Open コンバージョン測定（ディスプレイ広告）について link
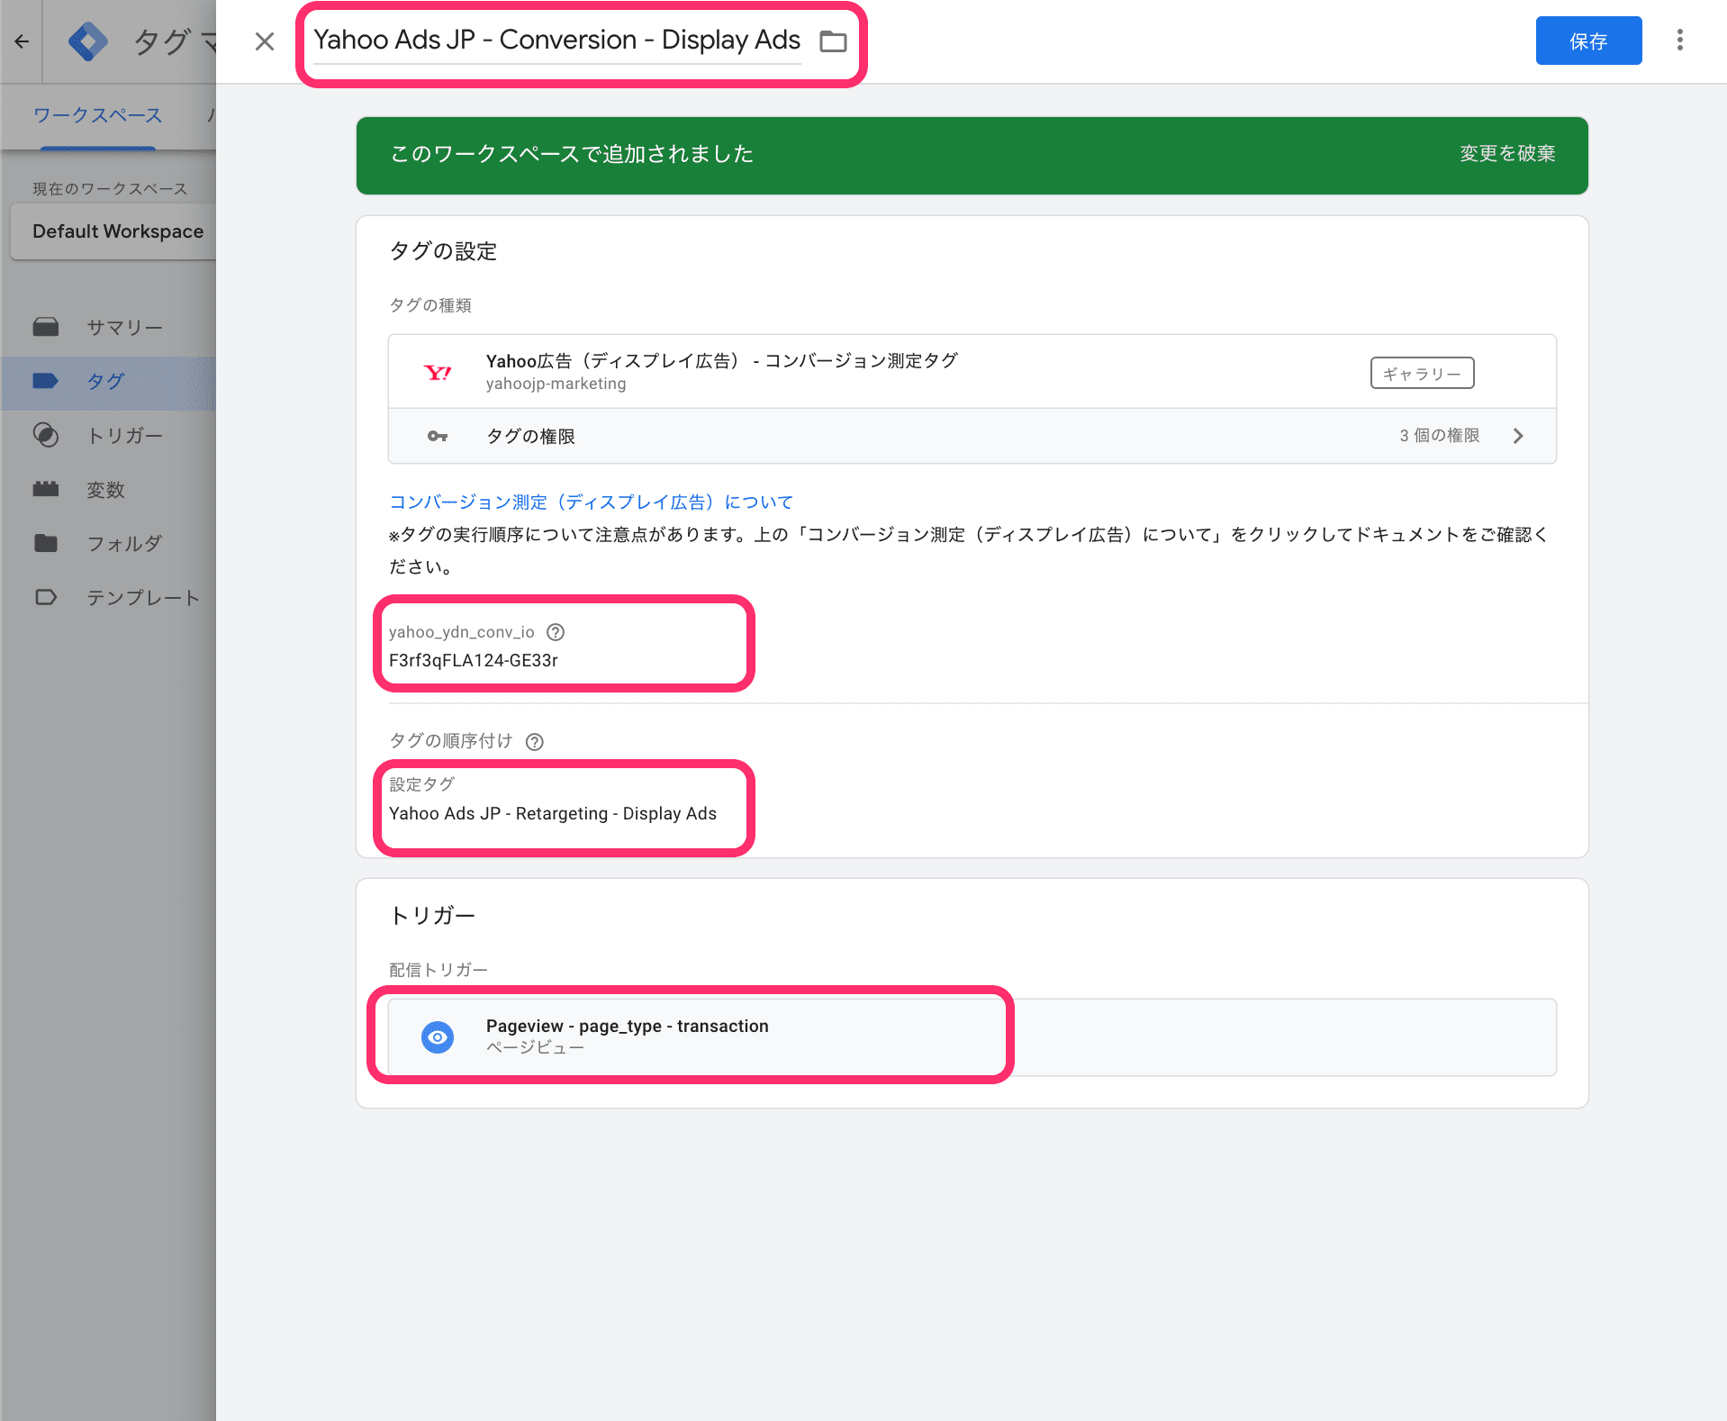Viewport: 1727px width, 1421px height. (591, 502)
